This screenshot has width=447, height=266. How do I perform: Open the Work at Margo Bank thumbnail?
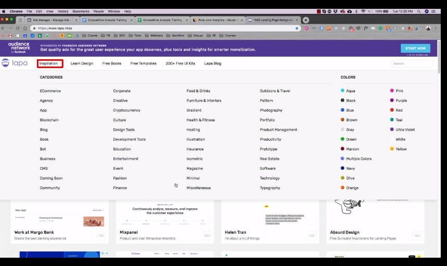60,214
